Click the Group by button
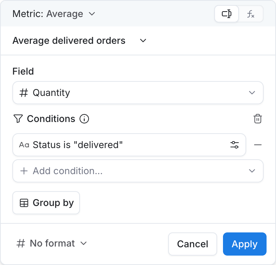276x265 pixels. [46, 203]
